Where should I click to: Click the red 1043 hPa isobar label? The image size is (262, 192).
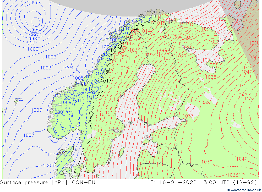click(246, 98)
